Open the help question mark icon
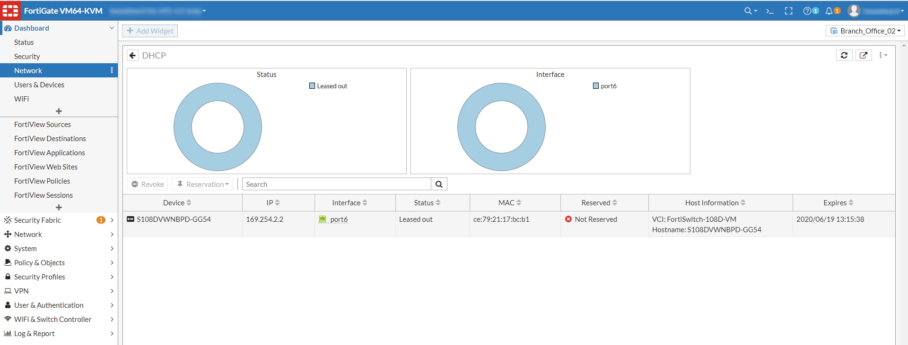 click(x=807, y=11)
